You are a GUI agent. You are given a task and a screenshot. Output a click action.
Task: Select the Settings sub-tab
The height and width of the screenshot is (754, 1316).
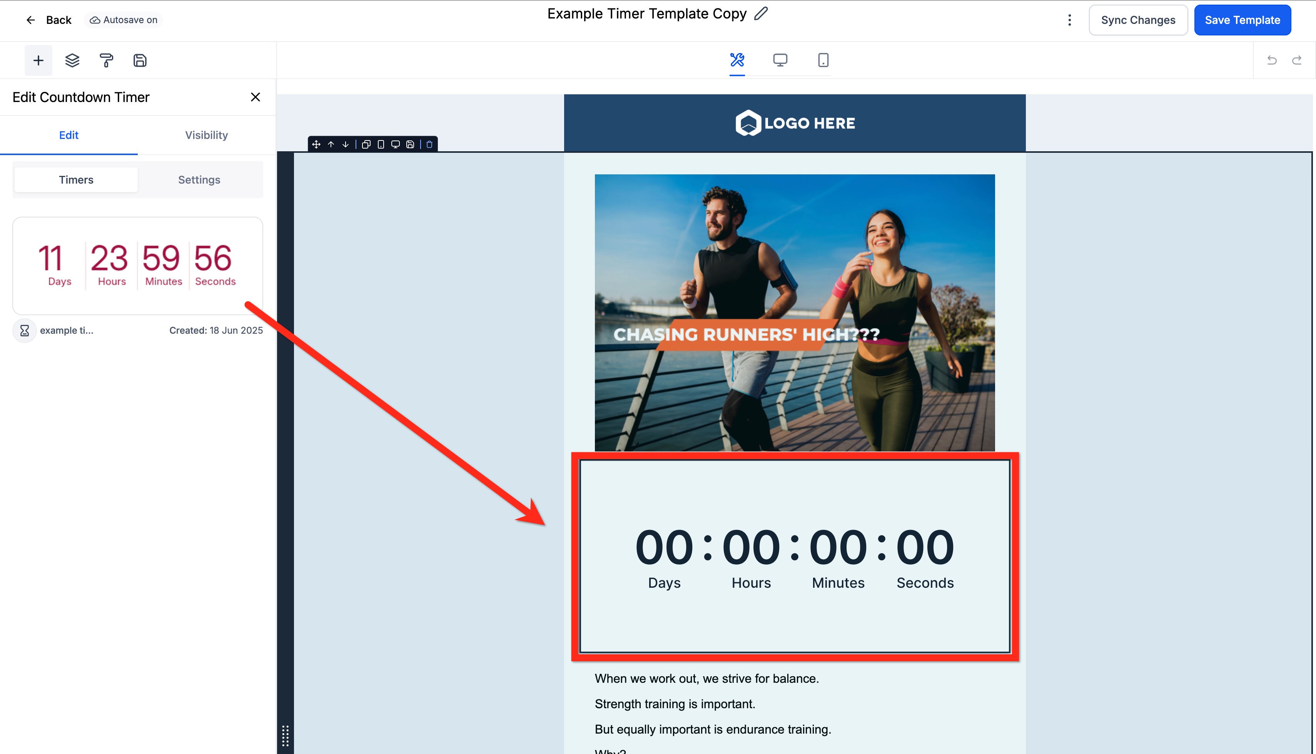point(199,180)
